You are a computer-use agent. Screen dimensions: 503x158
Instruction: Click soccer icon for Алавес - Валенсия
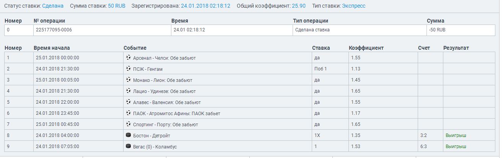128,102
